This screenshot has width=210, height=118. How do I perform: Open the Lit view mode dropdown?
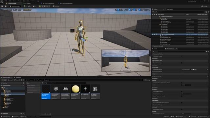coord(15,10)
